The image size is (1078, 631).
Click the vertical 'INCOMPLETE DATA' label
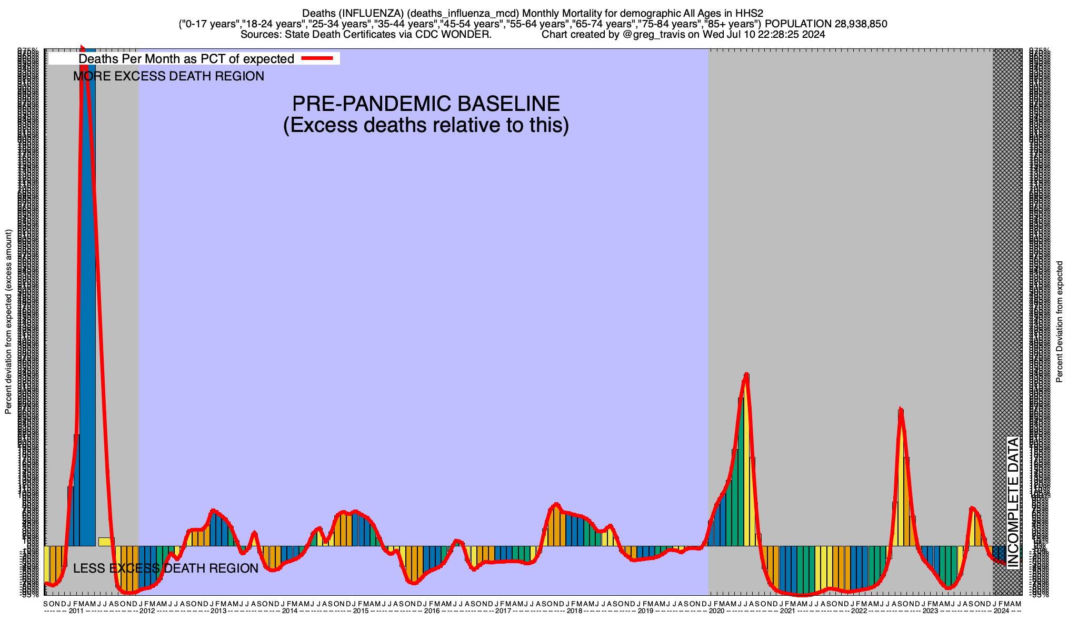pos(1013,502)
